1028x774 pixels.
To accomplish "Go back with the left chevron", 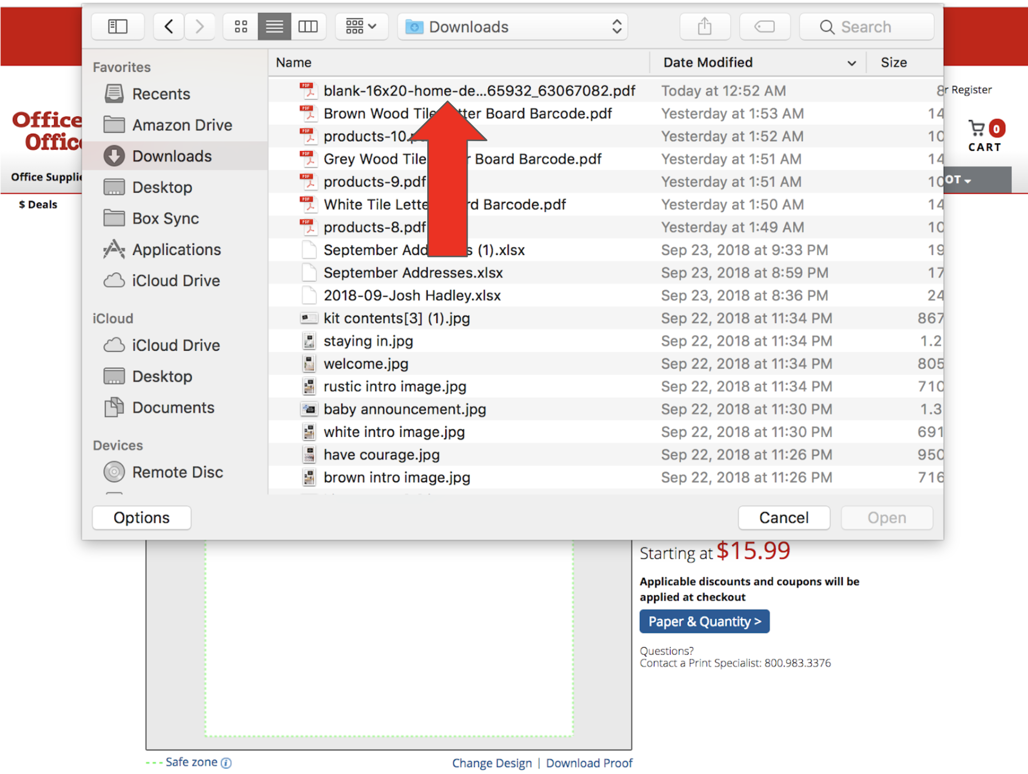I will (x=169, y=26).
